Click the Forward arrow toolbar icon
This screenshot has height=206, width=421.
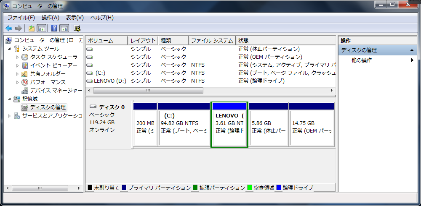coord(18,28)
